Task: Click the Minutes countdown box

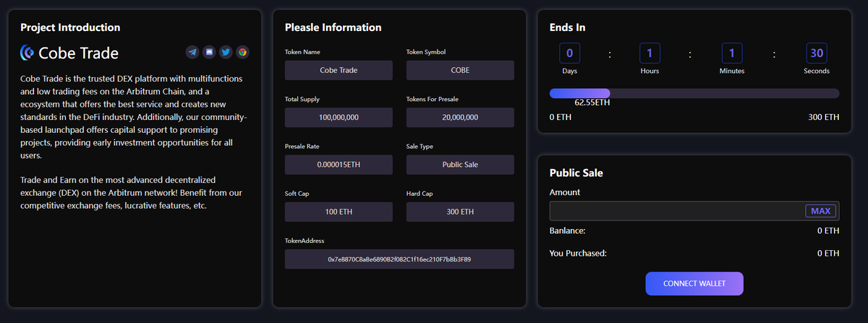Action: [732, 53]
